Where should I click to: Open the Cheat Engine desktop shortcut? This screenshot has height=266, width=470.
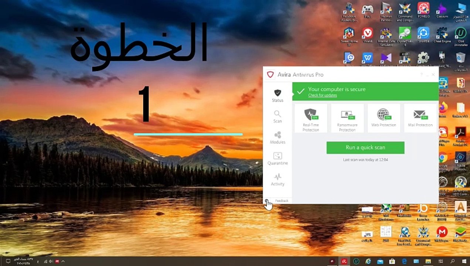[442, 35]
